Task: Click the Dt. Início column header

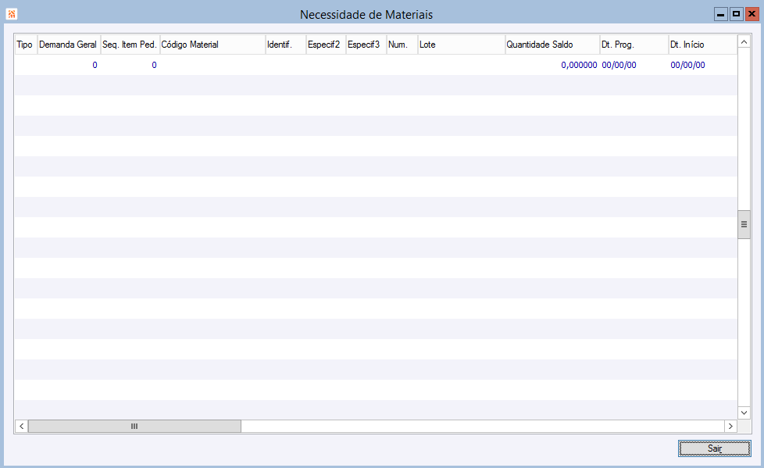Action: coord(702,45)
